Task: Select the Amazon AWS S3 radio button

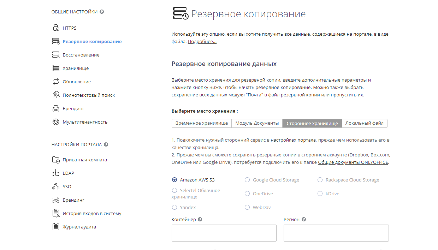Action: coord(174,180)
